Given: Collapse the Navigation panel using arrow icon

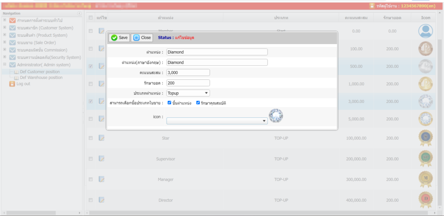Looking at the screenshot, I should point(79,14).
